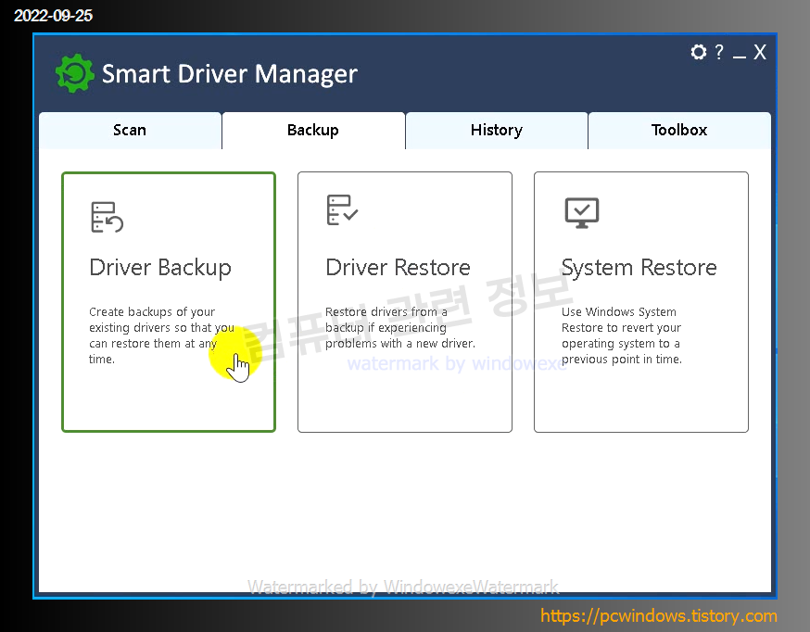Image resolution: width=810 pixels, height=632 pixels.
Task: Open settings via the gear icon
Action: [699, 52]
